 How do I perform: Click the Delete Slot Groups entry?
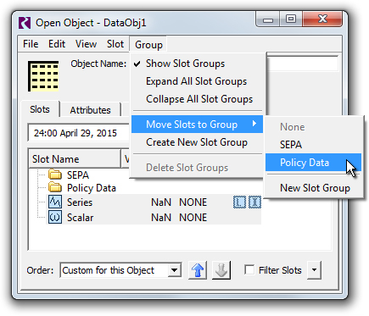197,168
